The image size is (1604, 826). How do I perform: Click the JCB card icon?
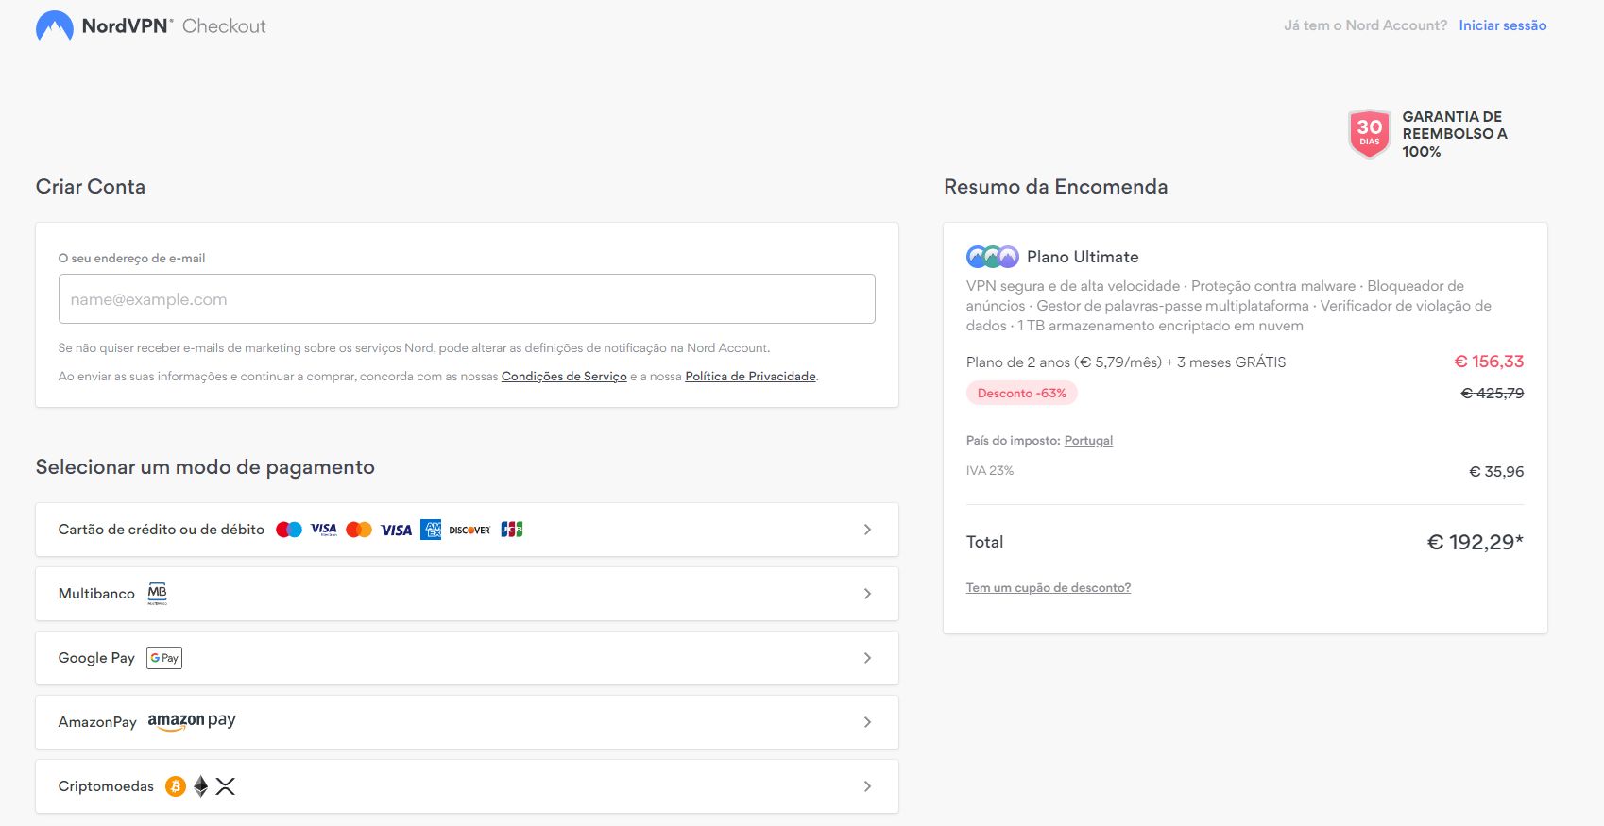coord(511,530)
